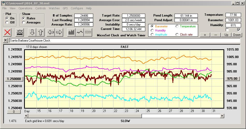Click the 1.47% status text
The image size is (246, 129).
click(12, 121)
